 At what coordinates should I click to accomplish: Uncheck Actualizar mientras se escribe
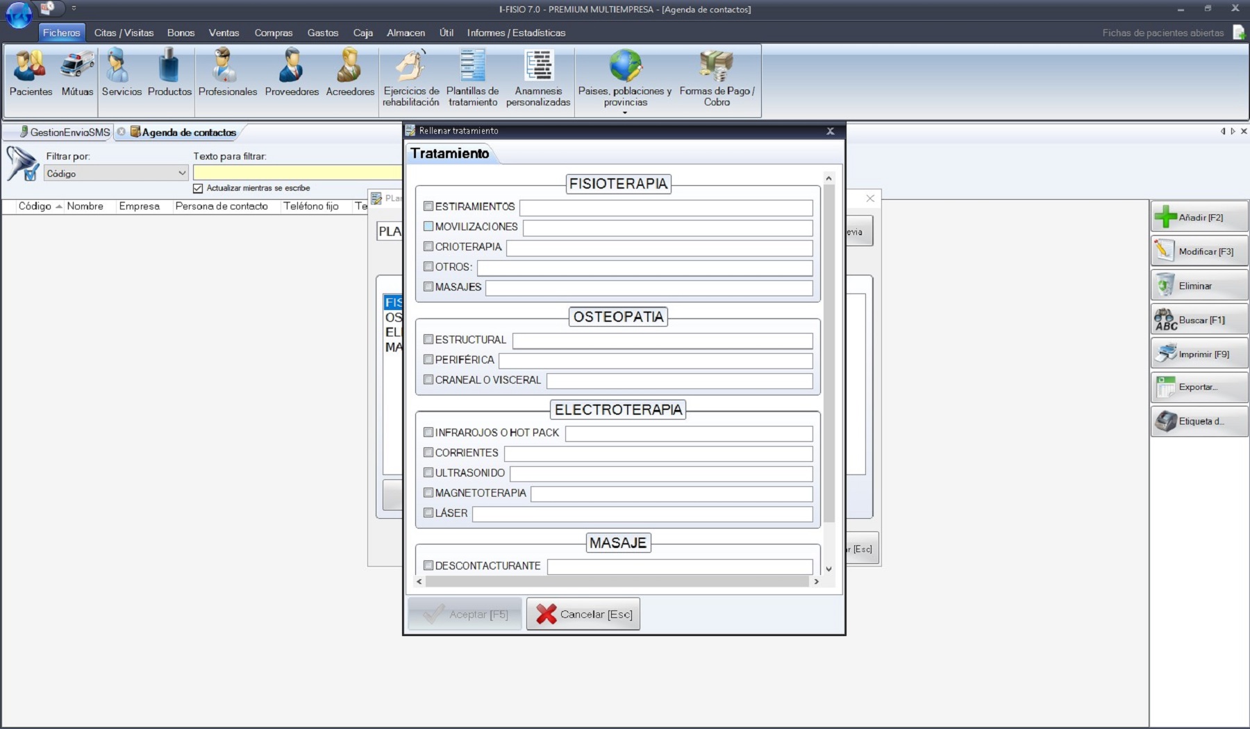(198, 188)
